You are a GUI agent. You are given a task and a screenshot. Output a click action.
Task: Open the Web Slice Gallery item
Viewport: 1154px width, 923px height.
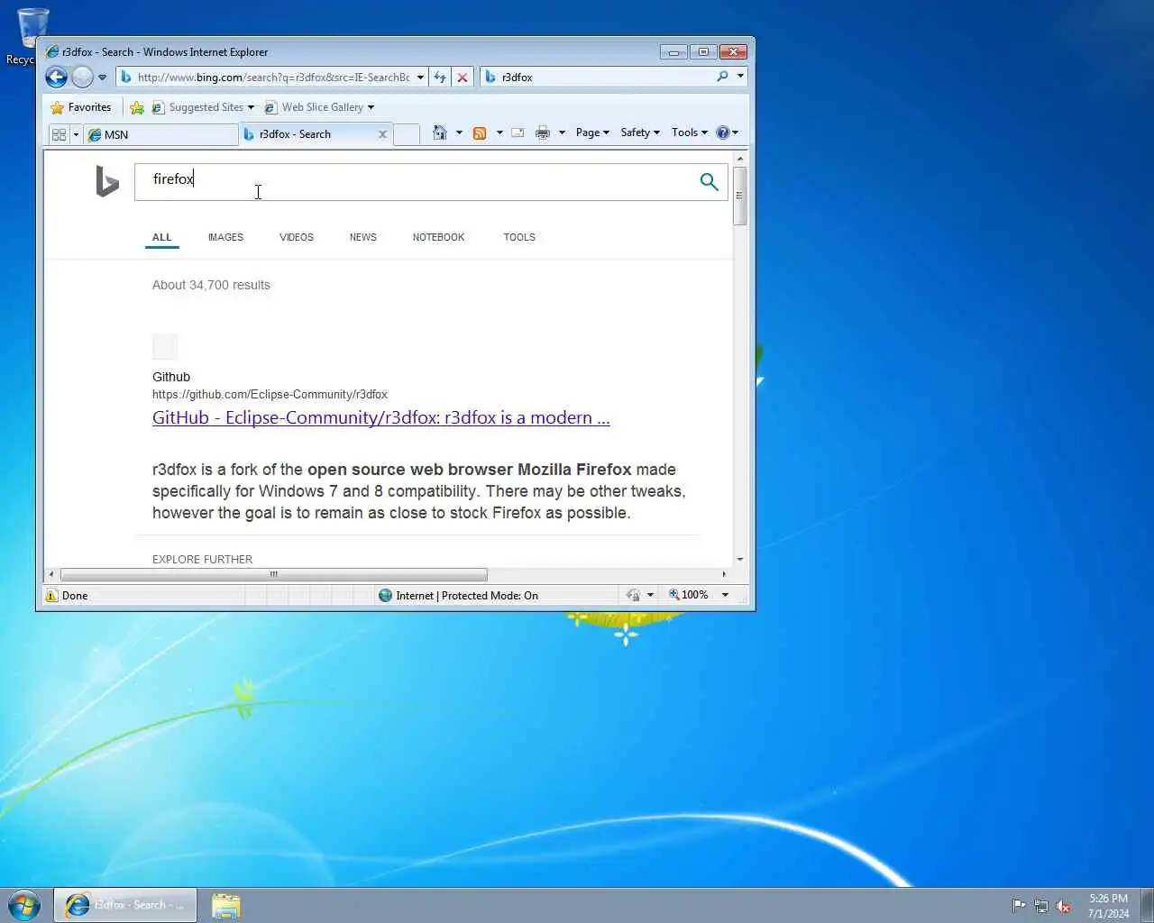(x=319, y=107)
